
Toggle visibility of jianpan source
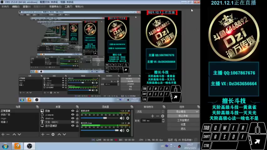point(73,115)
